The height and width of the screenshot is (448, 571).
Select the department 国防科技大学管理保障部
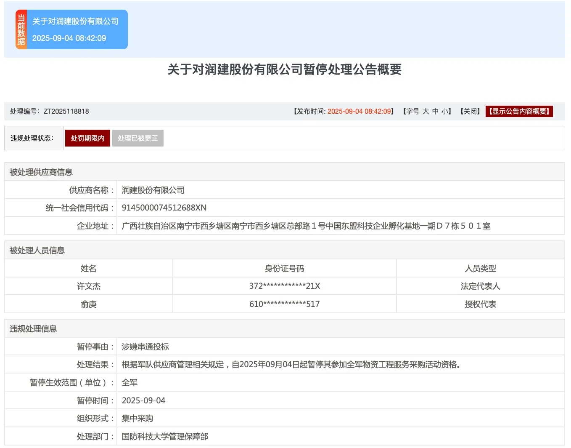tap(165, 436)
